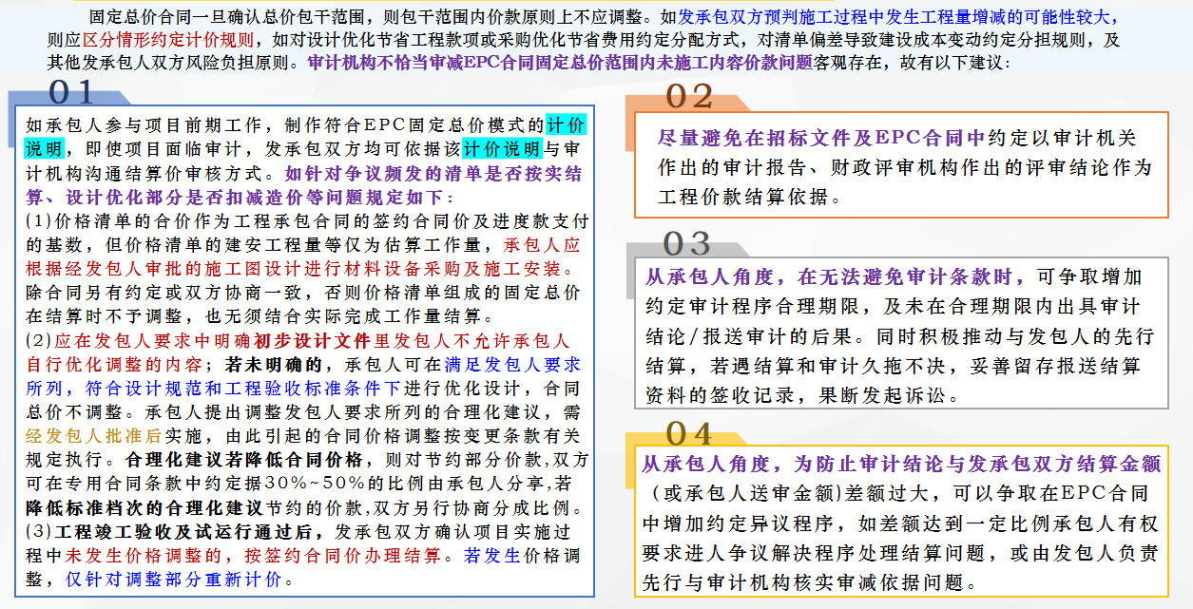This screenshot has height=609, width=1193.
Task: Click the section number "02" heading
Action: (x=690, y=97)
